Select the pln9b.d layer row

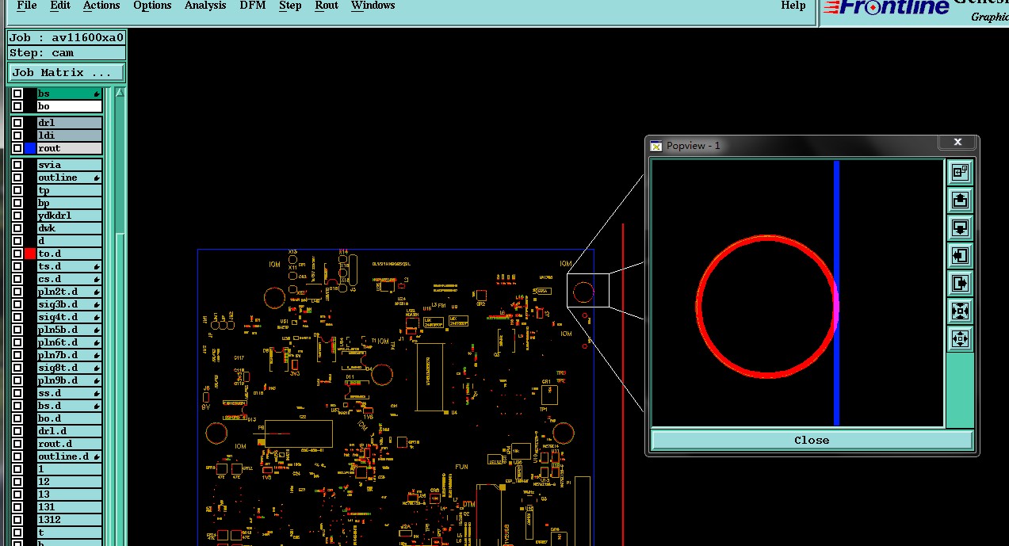pyautogui.click(x=70, y=380)
